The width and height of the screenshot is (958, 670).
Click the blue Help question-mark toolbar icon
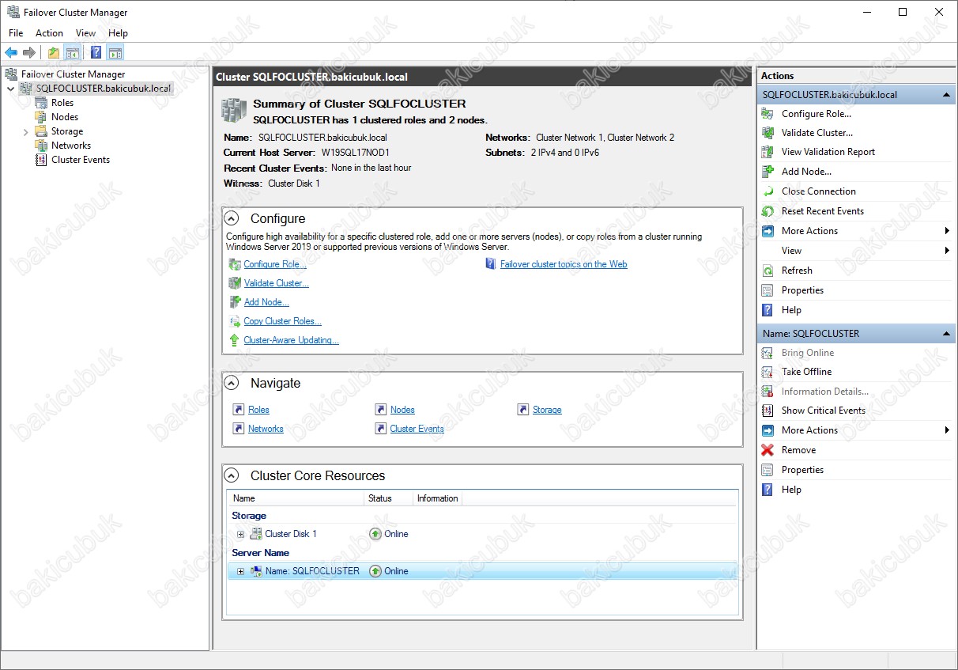tap(96, 53)
